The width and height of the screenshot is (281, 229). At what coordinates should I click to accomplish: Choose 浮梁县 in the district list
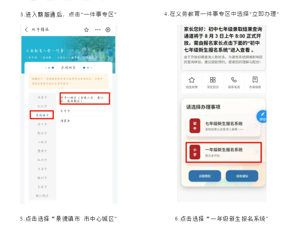click(65, 121)
